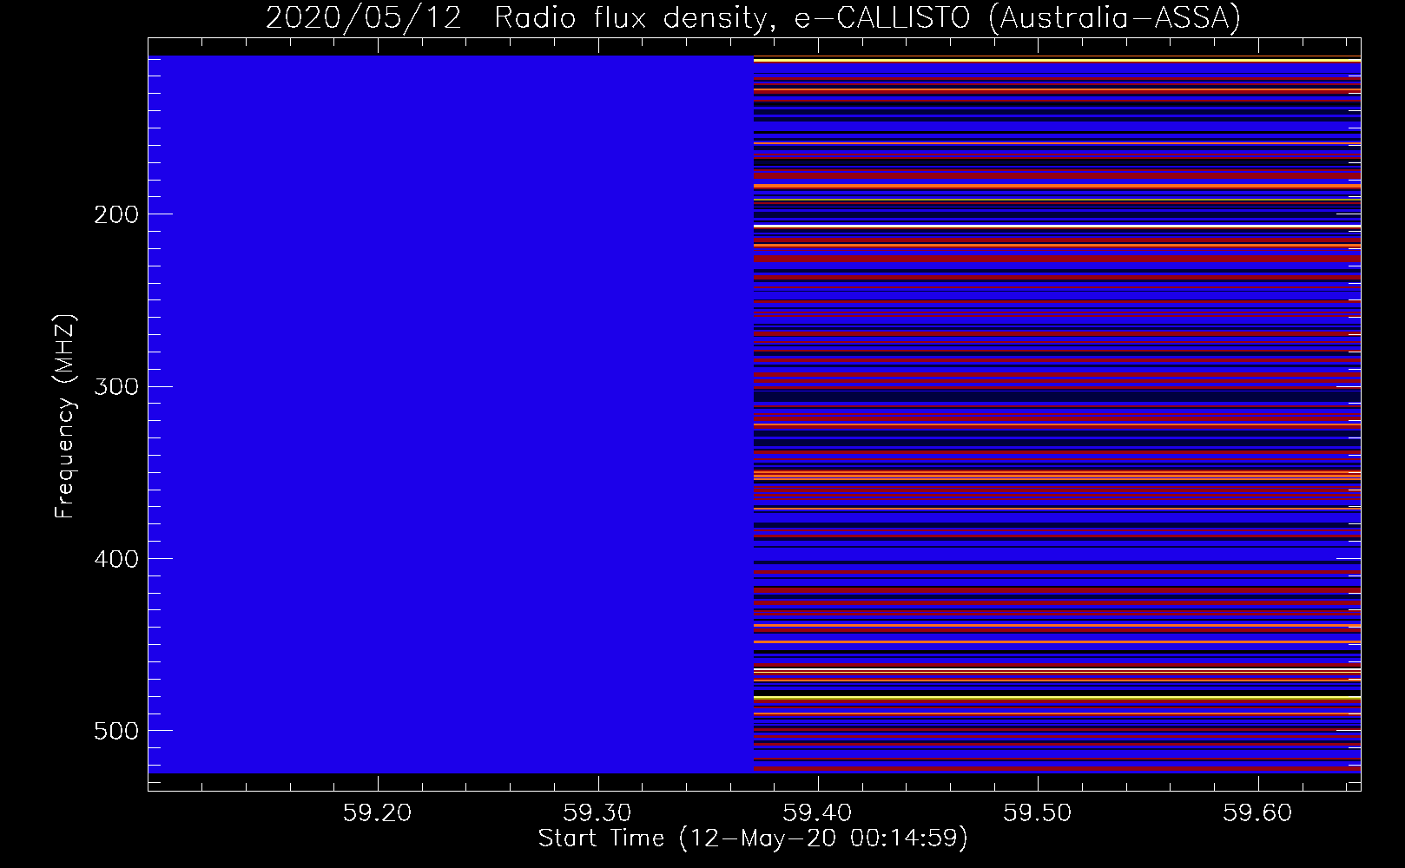Click the 300 frequency tick label
Image resolution: width=1405 pixels, height=868 pixels.
pyautogui.click(x=115, y=386)
